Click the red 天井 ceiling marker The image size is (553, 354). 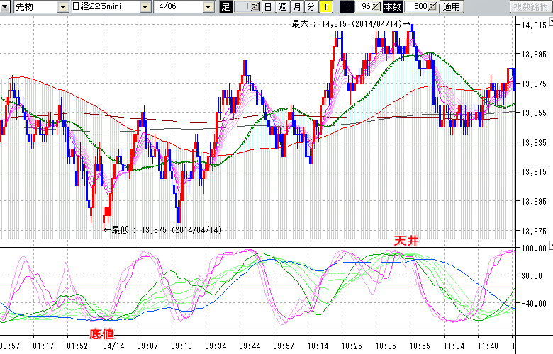(407, 241)
